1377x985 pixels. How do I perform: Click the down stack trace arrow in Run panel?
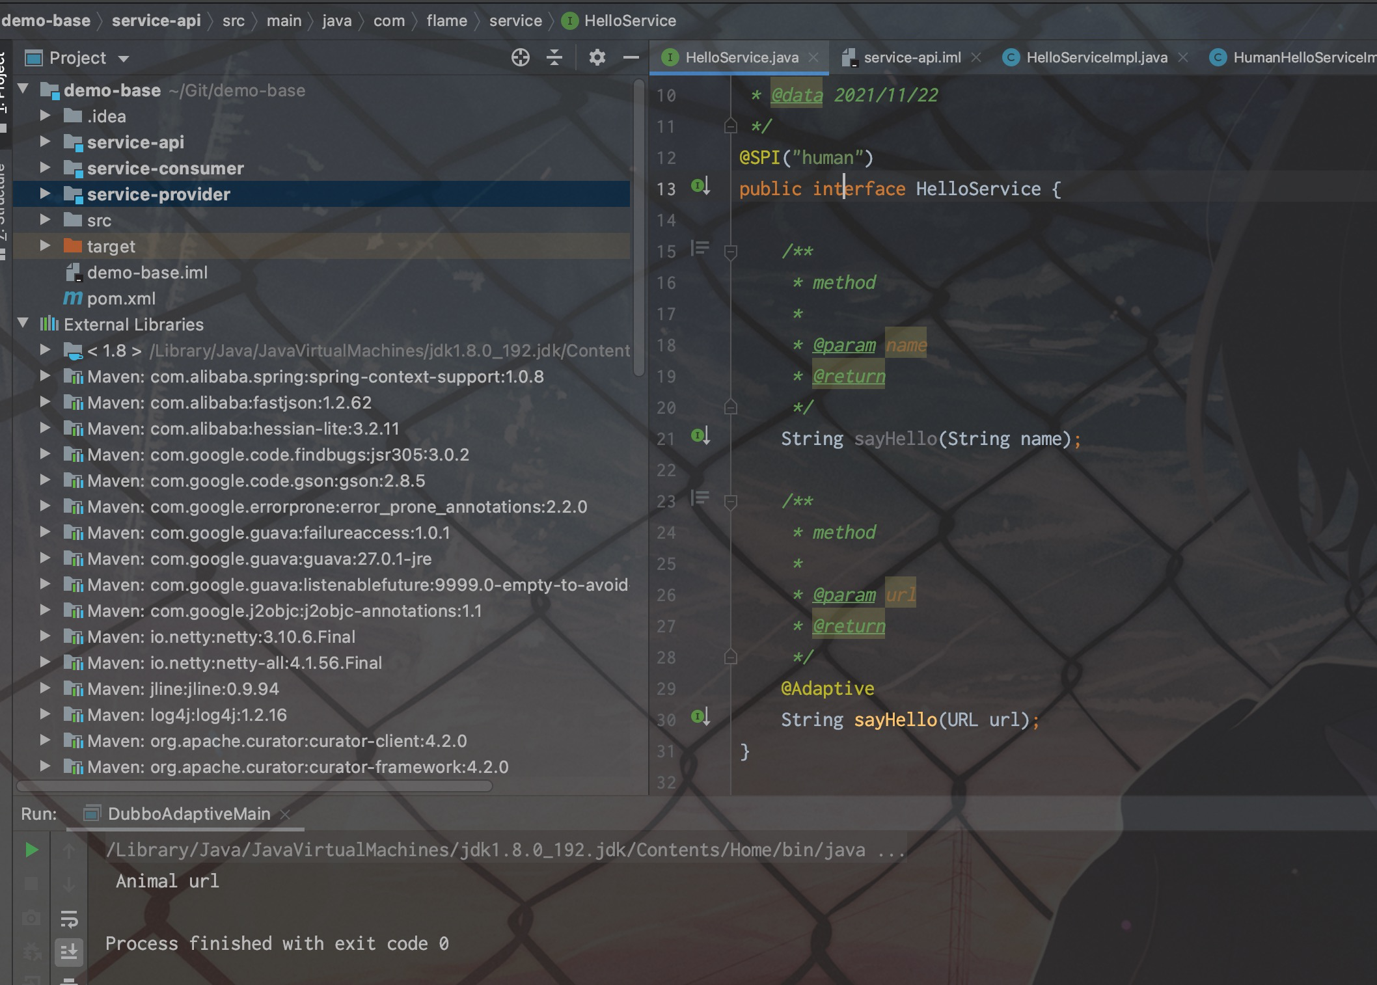pos(69,884)
